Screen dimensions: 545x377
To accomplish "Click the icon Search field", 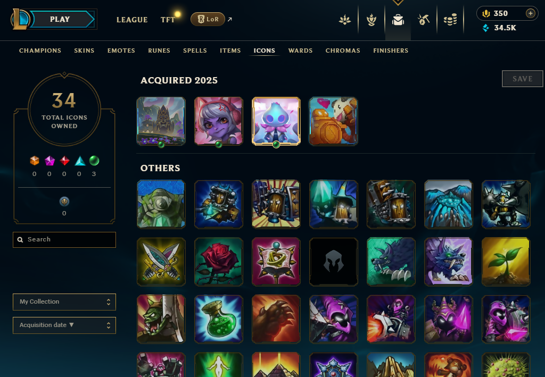I will coord(64,239).
